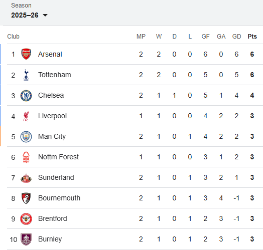The image size is (263, 250).
Task: Click the Bournemouth club badge
Action: point(26,198)
